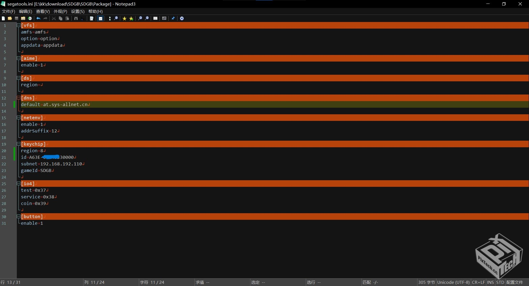Click the Zoom Out magnifier icon
The width and height of the screenshot is (529, 286).
(x=147, y=18)
